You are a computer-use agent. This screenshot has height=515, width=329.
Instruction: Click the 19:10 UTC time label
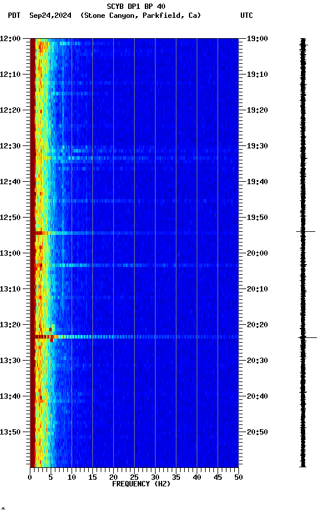[257, 75]
